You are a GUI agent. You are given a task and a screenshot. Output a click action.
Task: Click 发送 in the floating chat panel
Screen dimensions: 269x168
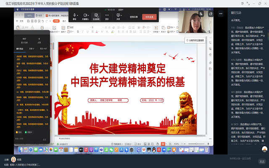(45, 140)
